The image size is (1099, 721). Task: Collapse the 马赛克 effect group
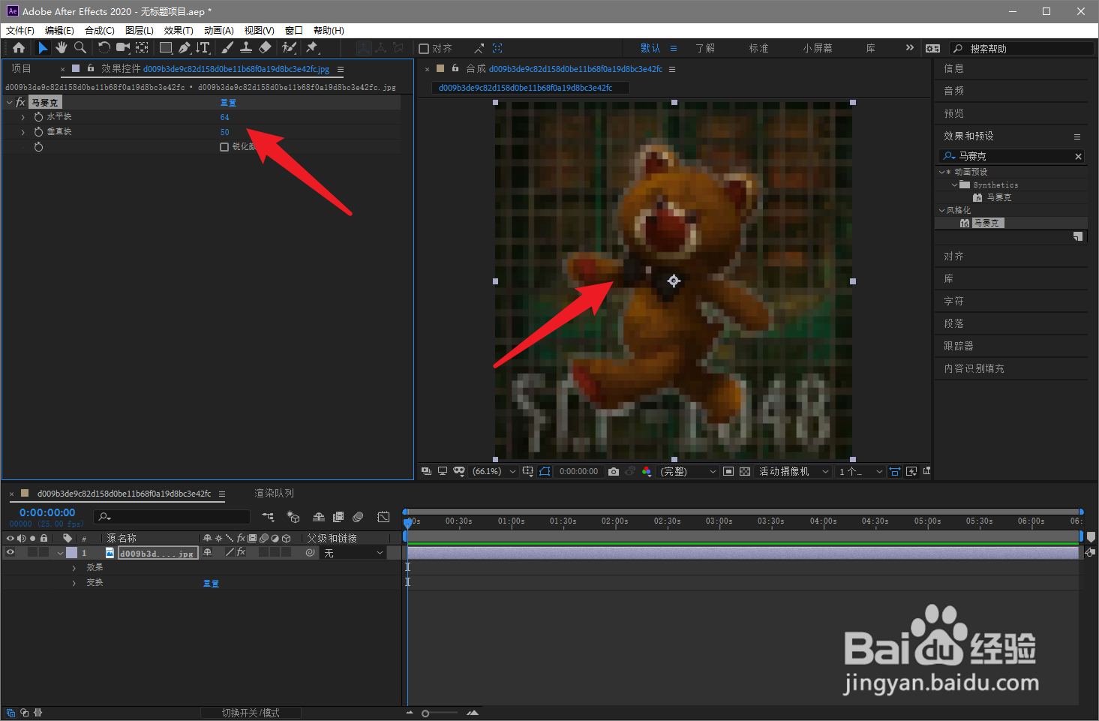9,102
